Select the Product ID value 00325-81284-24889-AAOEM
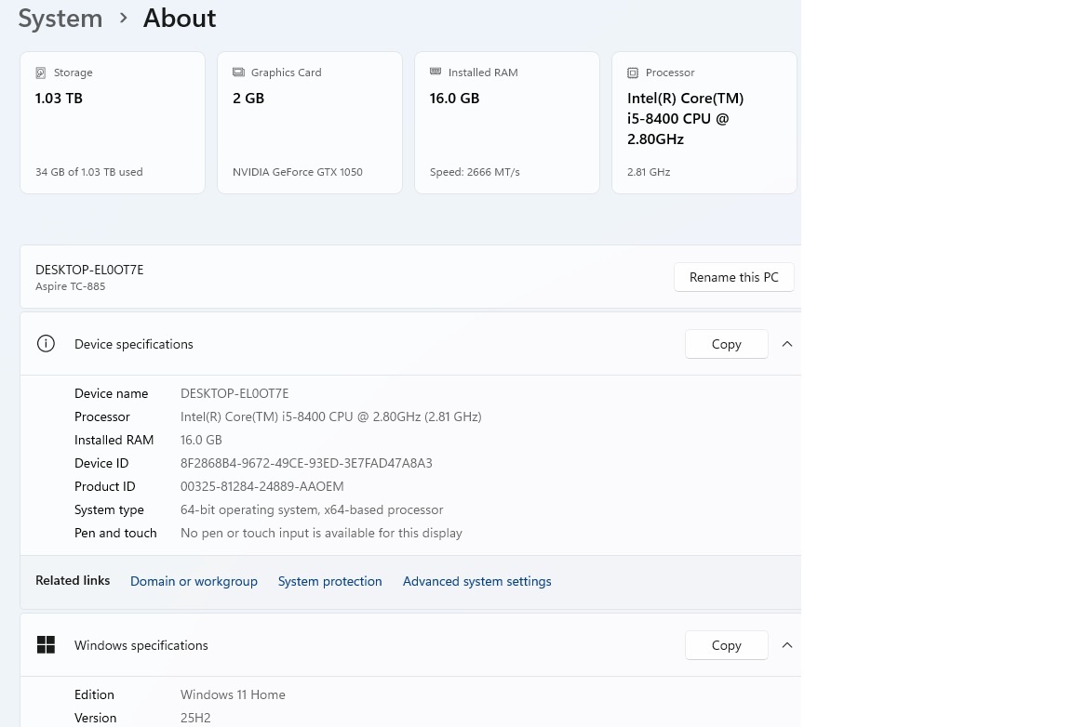Screen dimensions: 1072x727 tap(261, 486)
